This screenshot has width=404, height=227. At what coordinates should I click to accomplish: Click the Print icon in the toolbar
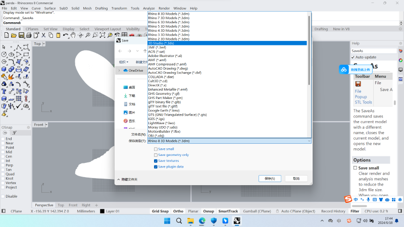coord(29,35)
